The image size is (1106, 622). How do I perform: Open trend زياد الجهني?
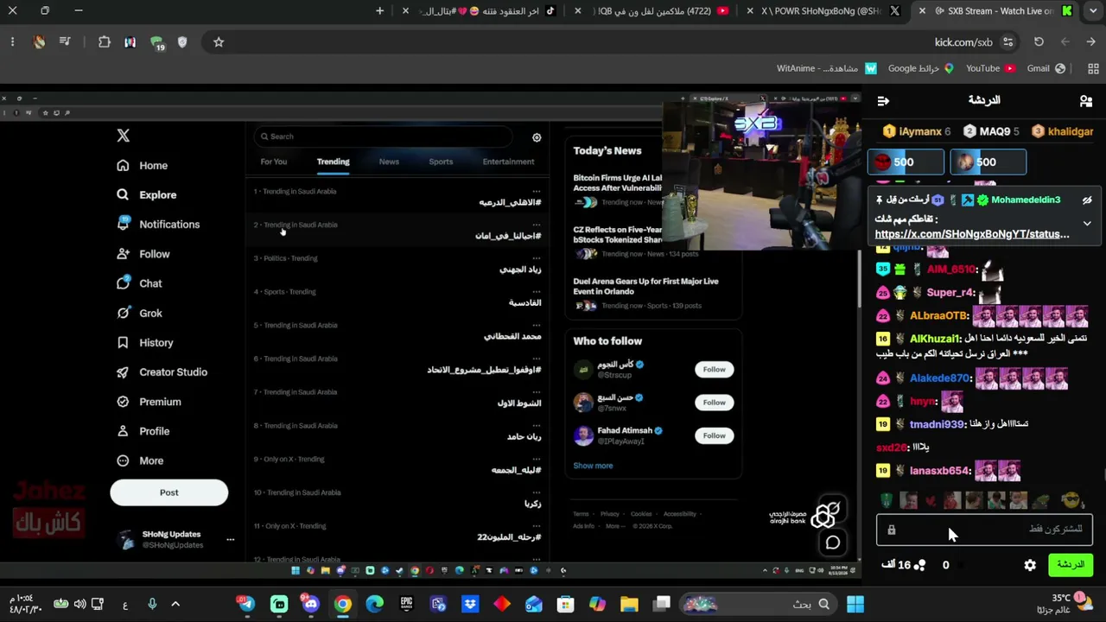point(520,270)
